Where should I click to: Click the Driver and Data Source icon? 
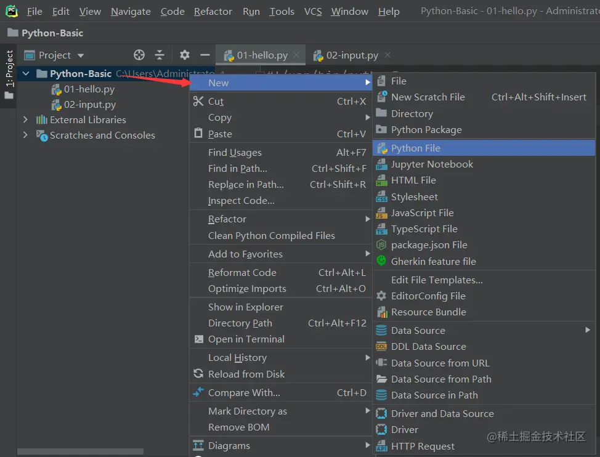point(381,413)
